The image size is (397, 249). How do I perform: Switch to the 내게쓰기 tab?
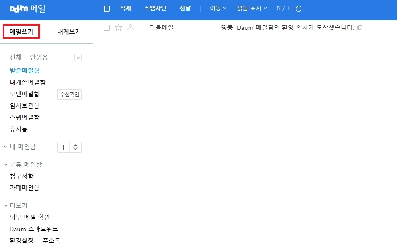click(x=68, y=31)
